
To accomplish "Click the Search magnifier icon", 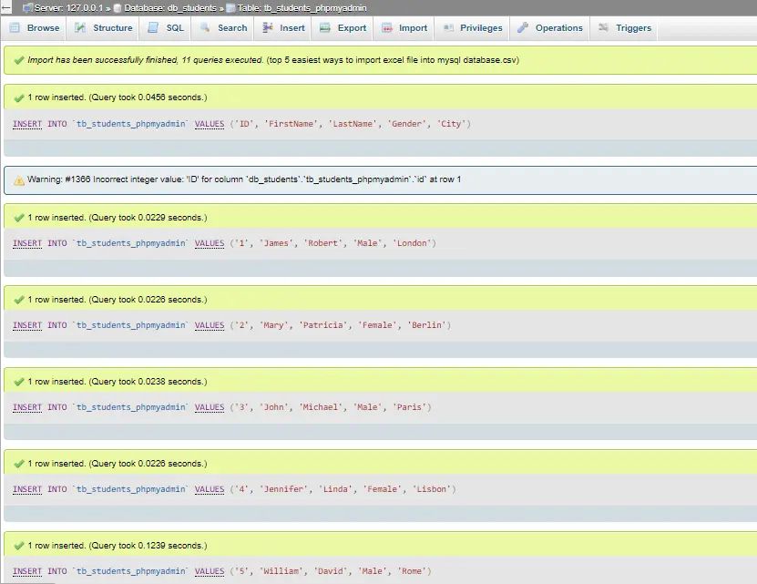I will click(x=205, y=27).
